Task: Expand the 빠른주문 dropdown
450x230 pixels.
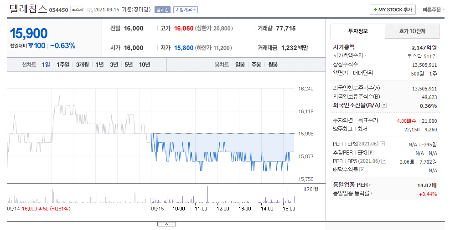Action: point(433,10)
